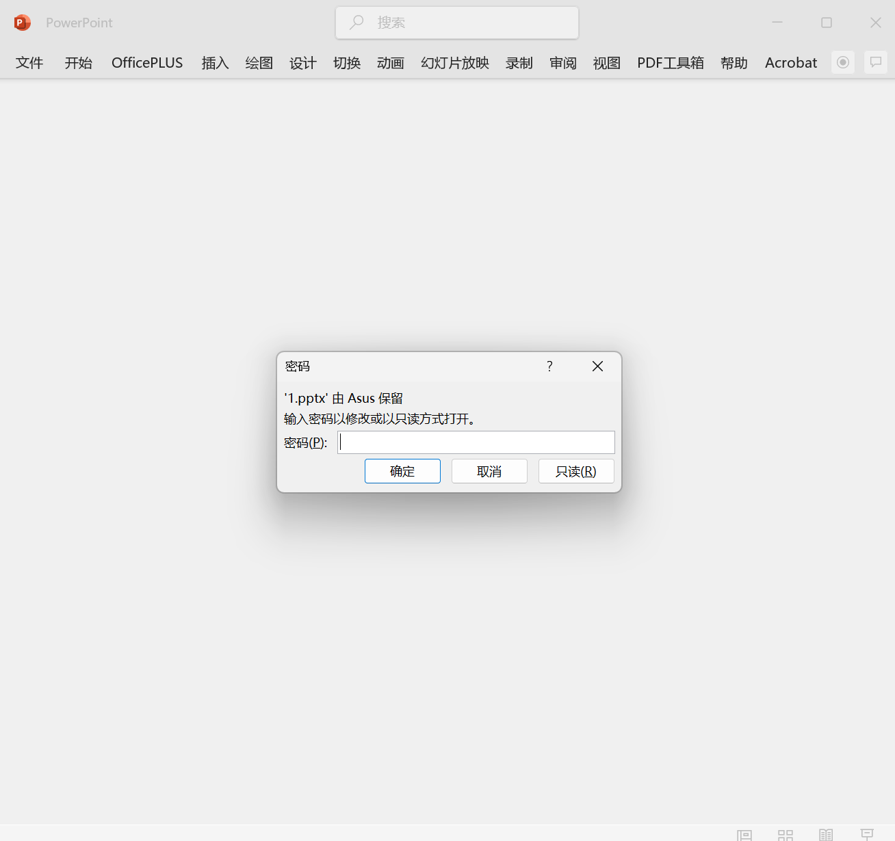
Task: Switch to the PDF工具箱 tab
Action: pos(670,63)
